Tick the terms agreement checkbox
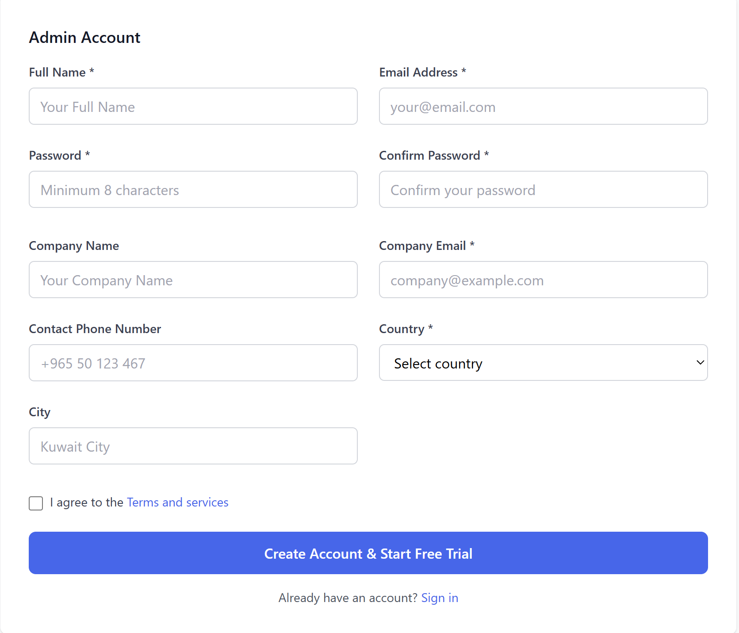Image resolution: width=739 pixels, height=633 pixels. click(x=36, y=503)
